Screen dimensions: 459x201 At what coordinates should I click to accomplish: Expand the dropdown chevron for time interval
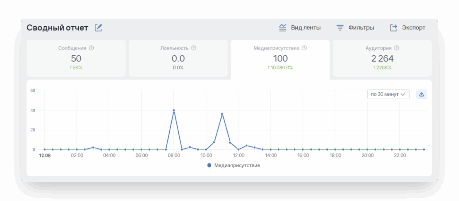[x=403, y=94]
